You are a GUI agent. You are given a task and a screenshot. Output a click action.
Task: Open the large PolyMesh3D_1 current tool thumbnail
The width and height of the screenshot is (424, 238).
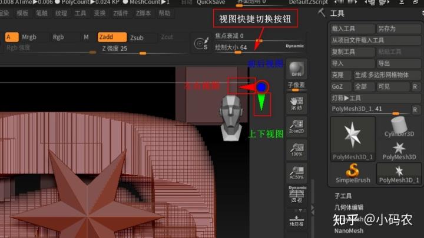pyautogui.click(x=353, y=139)
